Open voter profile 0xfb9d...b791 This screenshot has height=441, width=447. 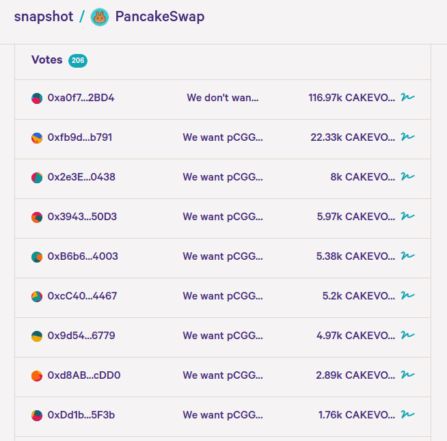pos(80,137)
